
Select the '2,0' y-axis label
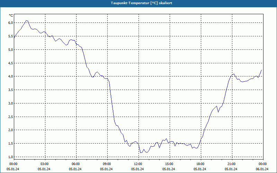pyautogui.click(x=11, y=130)
